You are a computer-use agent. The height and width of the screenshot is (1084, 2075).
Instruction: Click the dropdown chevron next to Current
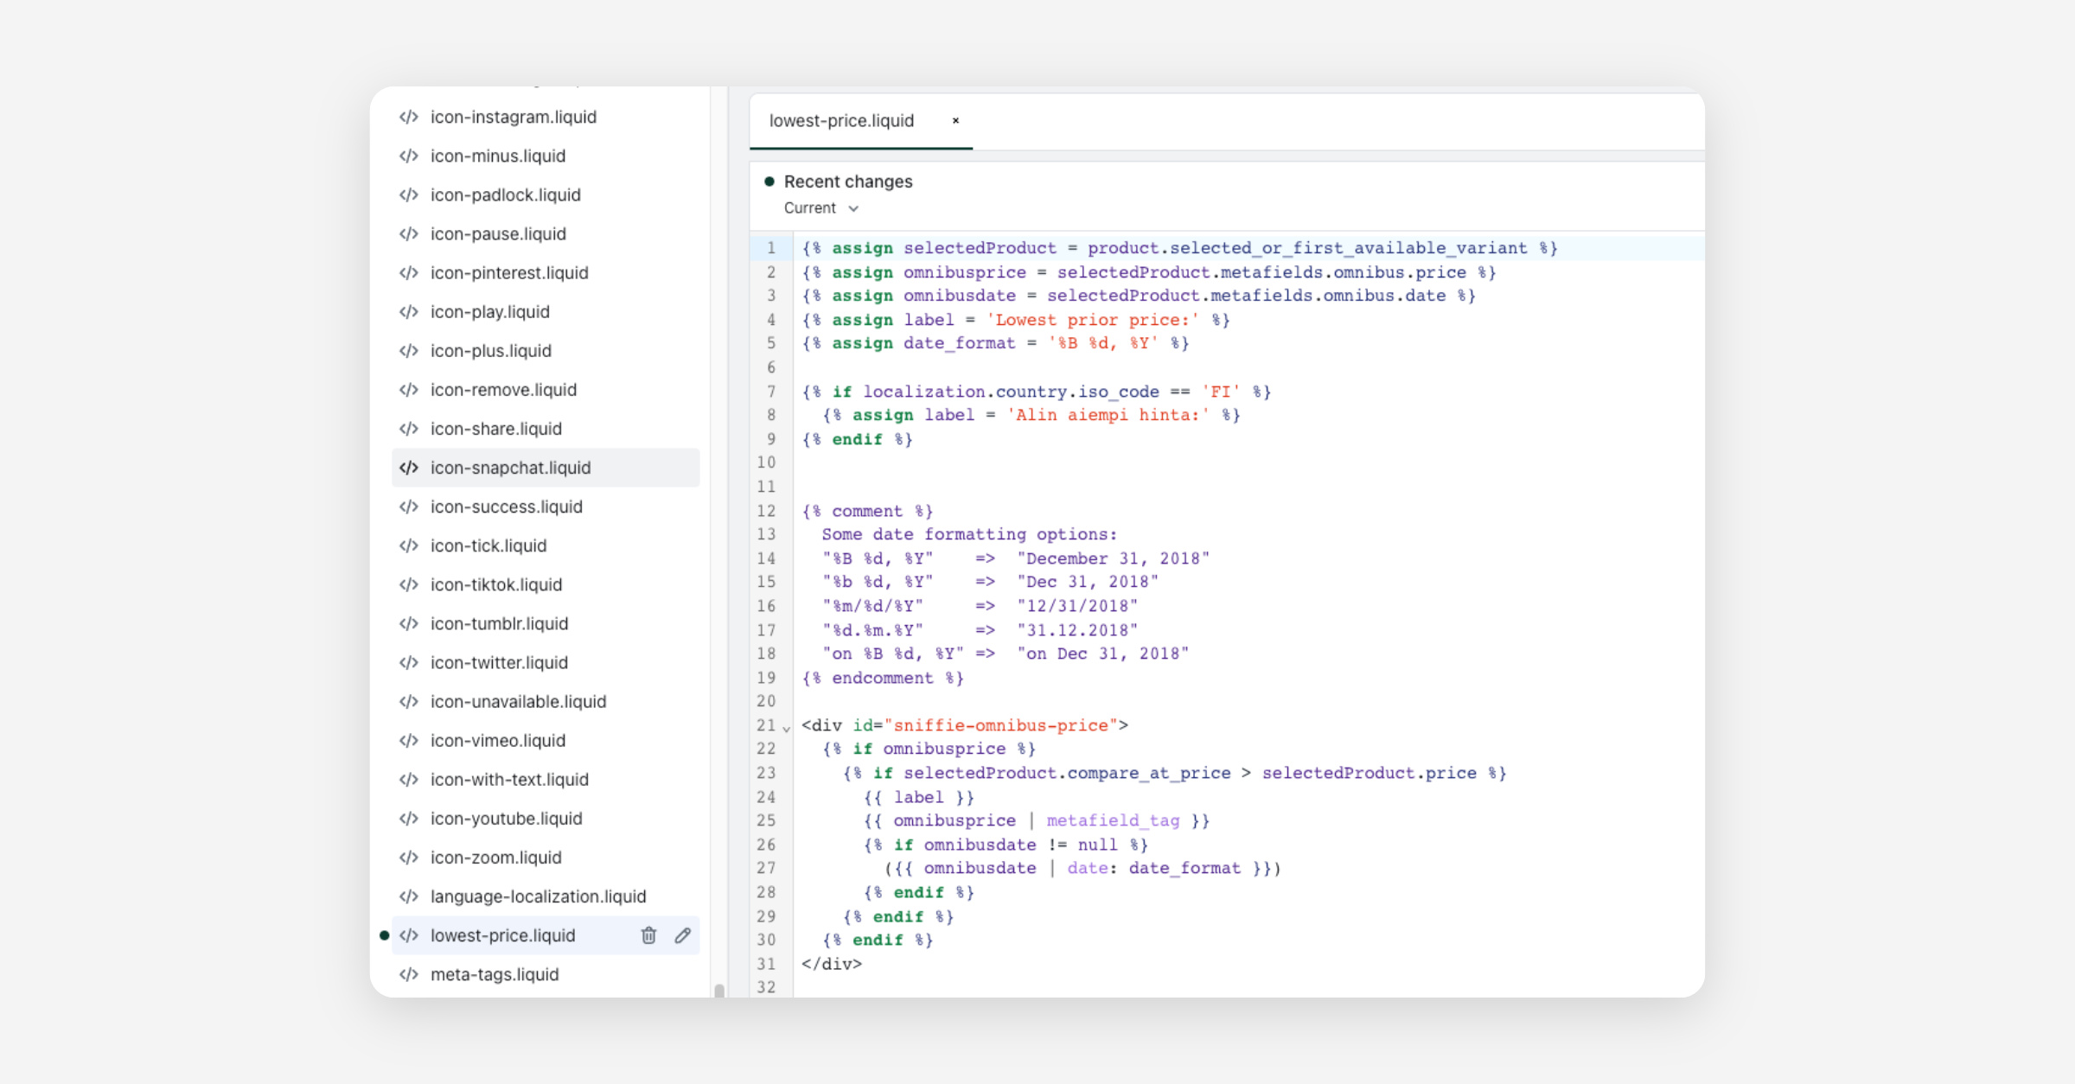tap(853, 208)
